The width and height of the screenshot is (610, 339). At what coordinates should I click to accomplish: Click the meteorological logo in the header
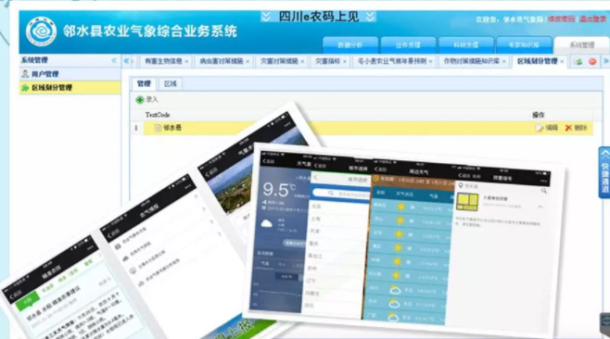coord(41,31)
